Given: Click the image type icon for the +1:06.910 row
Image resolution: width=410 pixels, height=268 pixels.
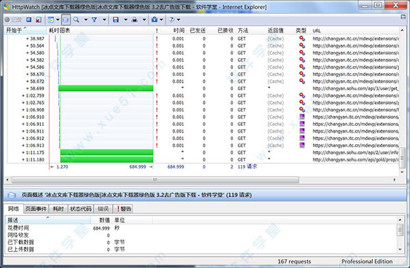Looking at the screenshot, I should coord(302,117).
